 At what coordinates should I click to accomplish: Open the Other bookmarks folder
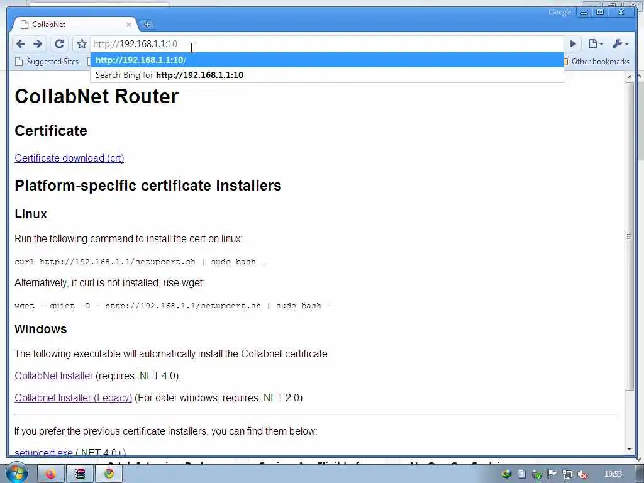(x=596, y=62)
